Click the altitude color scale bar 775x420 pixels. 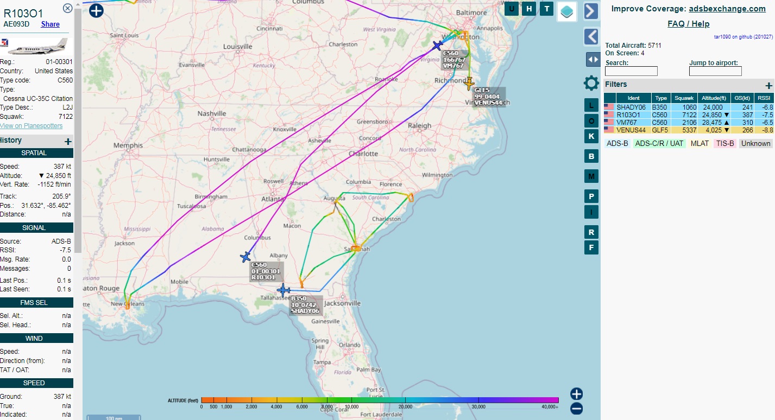pos(380,400)
